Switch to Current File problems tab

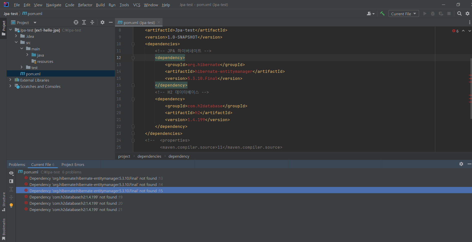(x=42, y=164)
